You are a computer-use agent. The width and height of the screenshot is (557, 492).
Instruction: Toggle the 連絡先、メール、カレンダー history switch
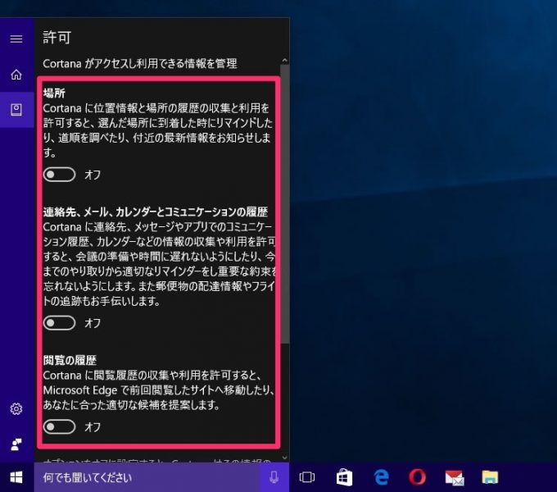click(x=59, y=323)
